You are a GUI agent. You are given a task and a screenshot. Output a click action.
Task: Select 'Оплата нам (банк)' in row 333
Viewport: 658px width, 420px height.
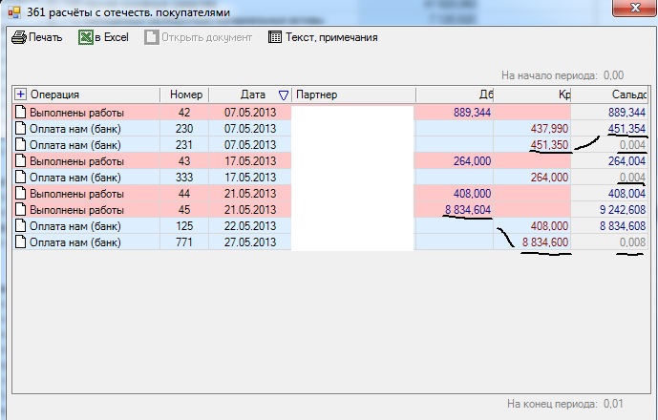coord(75,178)
